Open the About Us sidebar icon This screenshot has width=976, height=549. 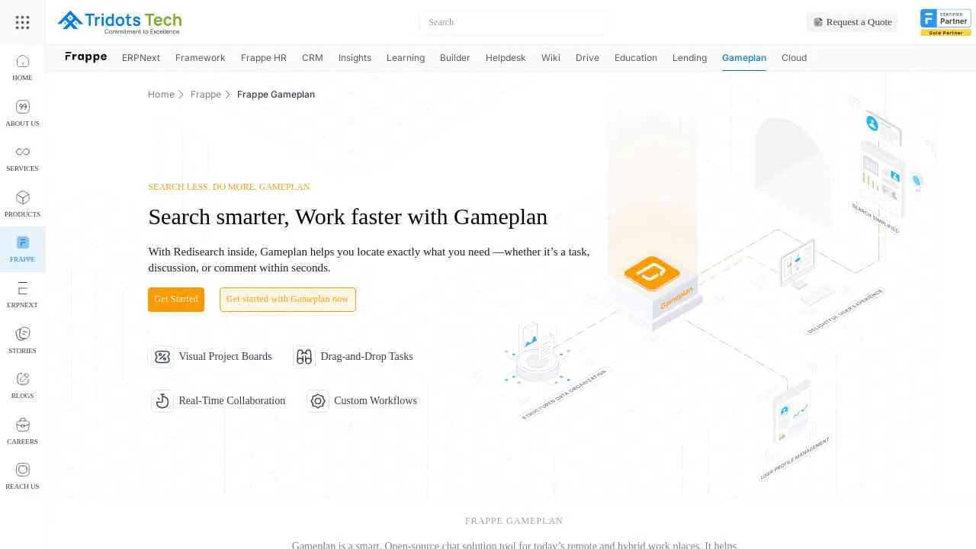[x=22, y=107]
